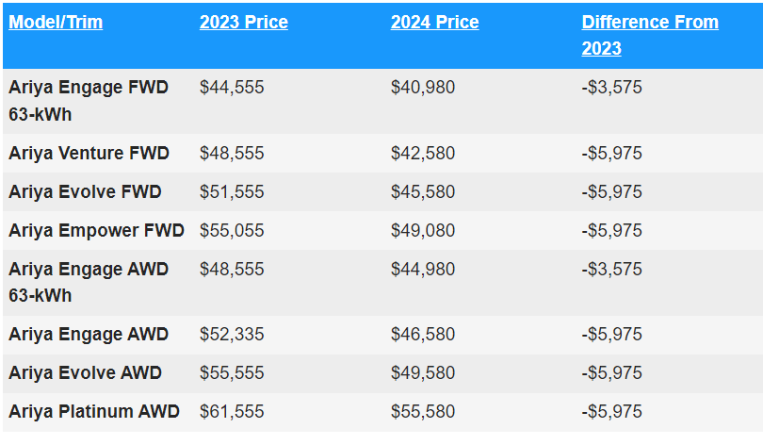Click the Model/Trim column header link
Image resolution: width=763 pixels, height=445 pixels.
coord(56,23)
